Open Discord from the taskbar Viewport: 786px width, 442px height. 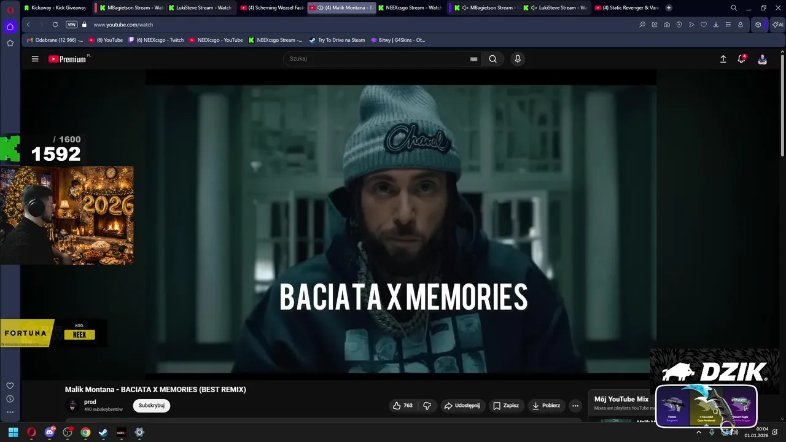click(50, 432)
